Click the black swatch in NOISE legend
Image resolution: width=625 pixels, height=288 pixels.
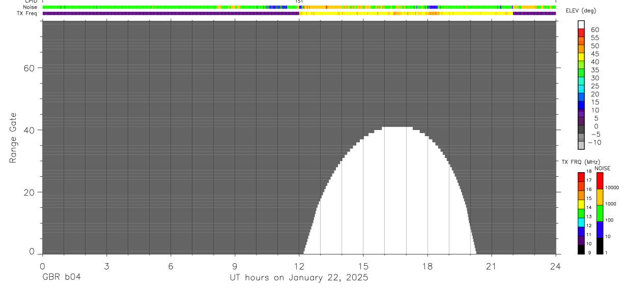(x=600, y=246)
